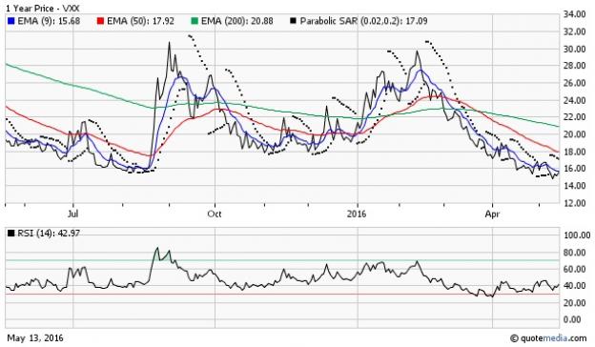Click the 'Jul' x-axis label
This screenshot has width=595, height=347.
[72, 214]
